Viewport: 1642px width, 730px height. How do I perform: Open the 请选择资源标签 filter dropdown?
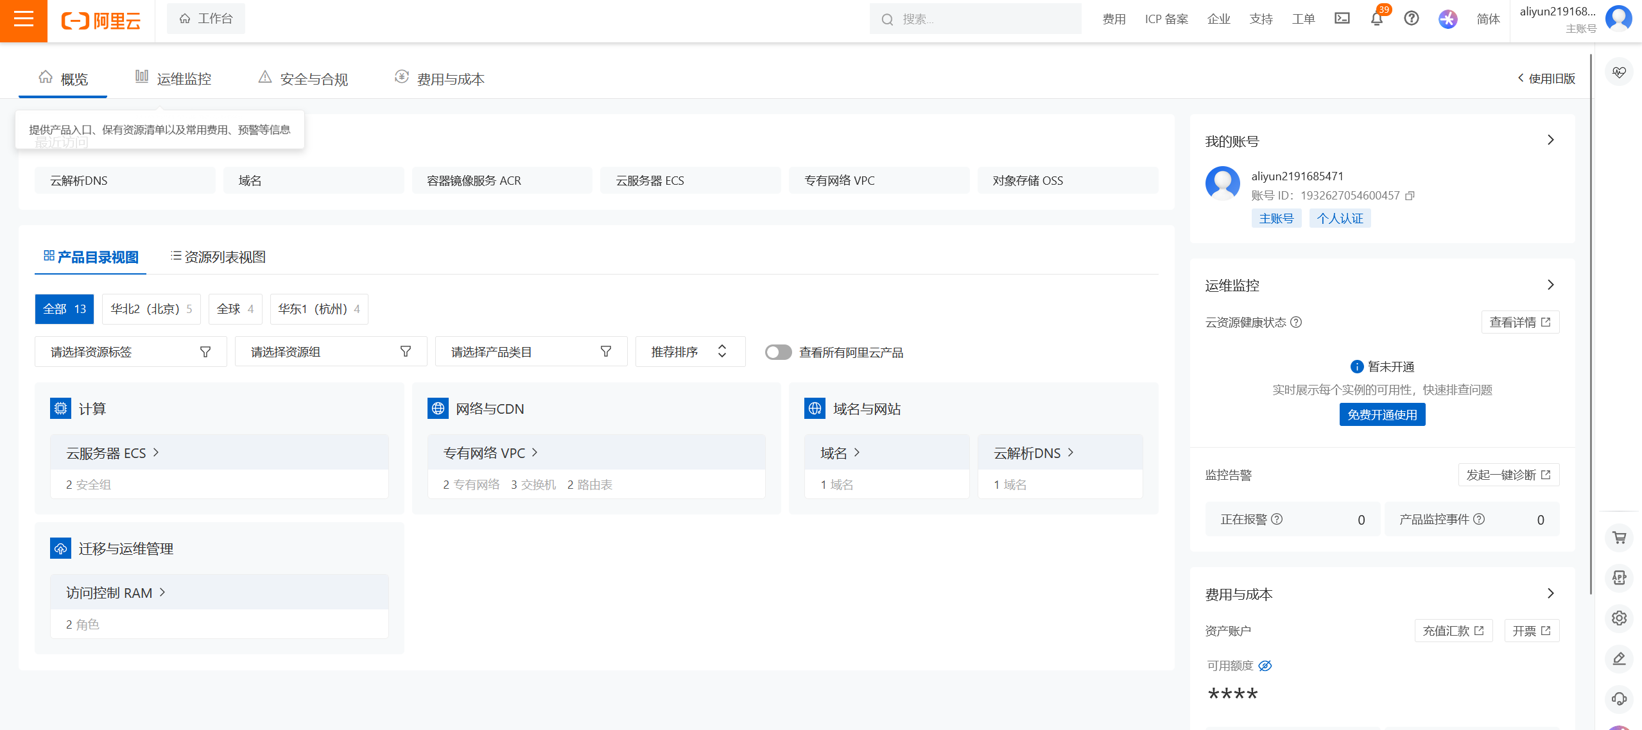click(x=130, y=352)
